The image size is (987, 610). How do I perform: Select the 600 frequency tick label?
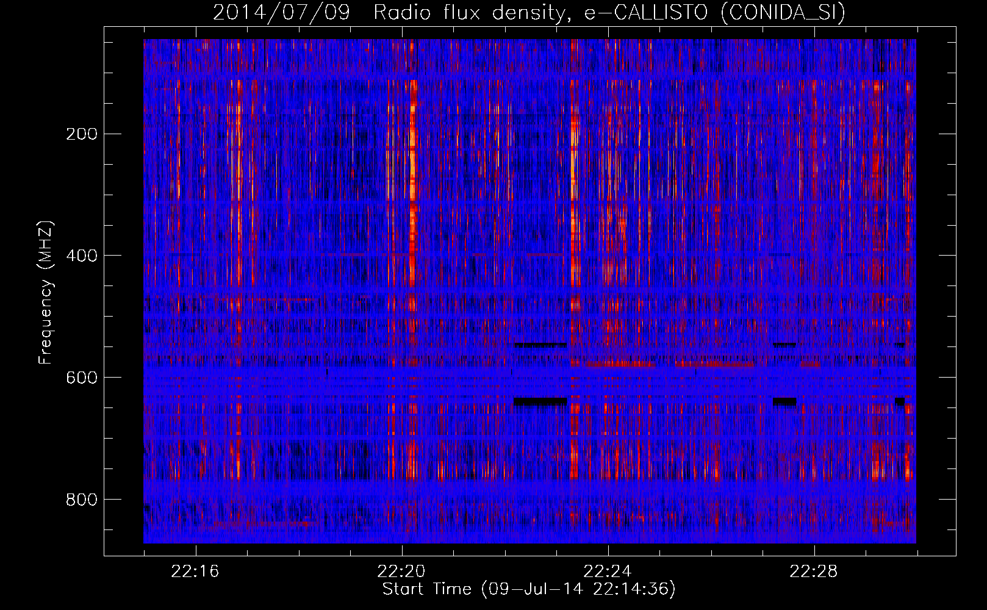pos(82,378)
